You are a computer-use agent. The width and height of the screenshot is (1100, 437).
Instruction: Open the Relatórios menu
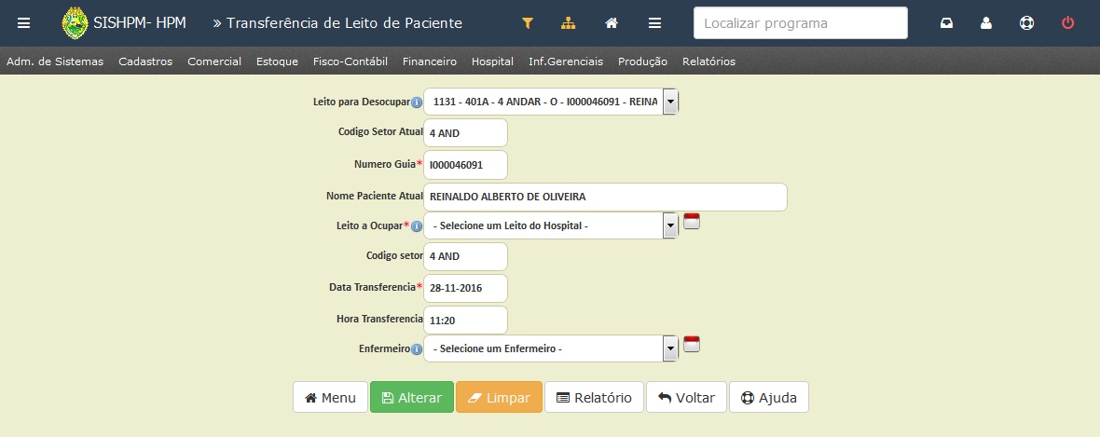click(x=708, y=61)
